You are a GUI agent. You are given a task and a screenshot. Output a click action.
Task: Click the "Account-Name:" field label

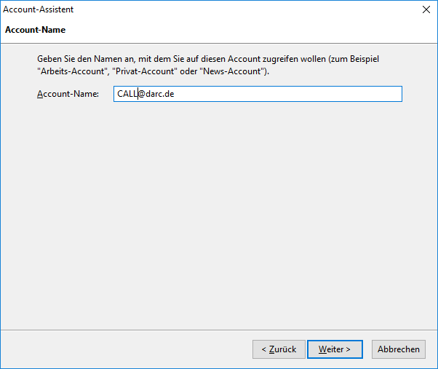click(68, 94)
